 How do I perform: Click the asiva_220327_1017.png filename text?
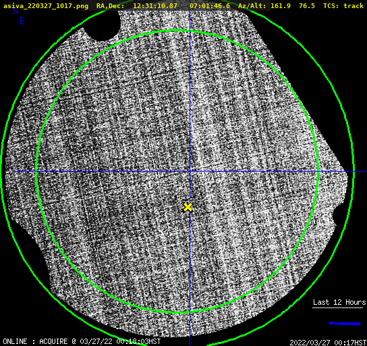tap(46, 6)
